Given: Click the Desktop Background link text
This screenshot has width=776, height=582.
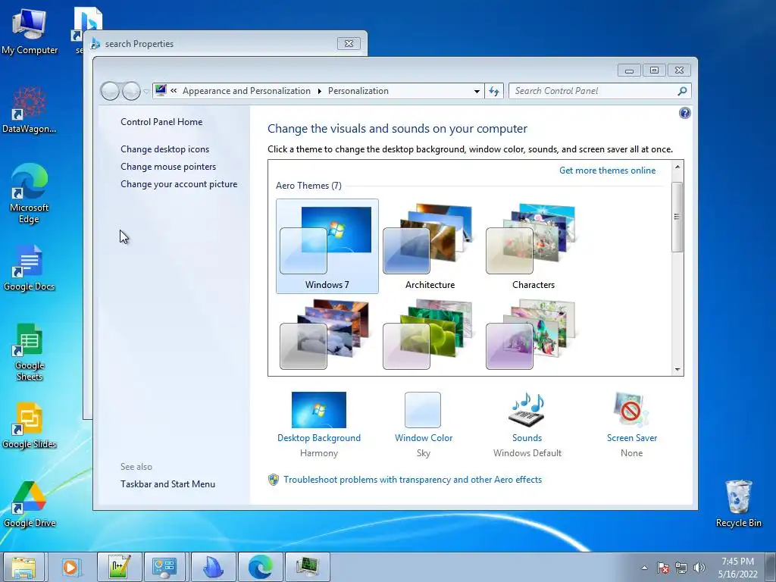Looking at the screenshot, I should point(319,438).
